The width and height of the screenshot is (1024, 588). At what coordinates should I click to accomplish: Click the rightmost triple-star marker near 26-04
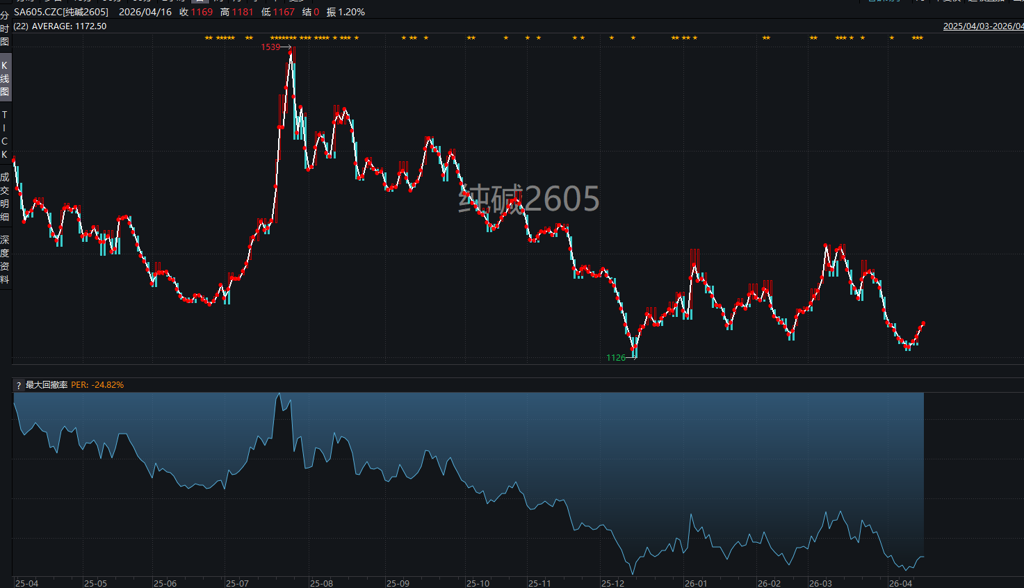(918, 38)
